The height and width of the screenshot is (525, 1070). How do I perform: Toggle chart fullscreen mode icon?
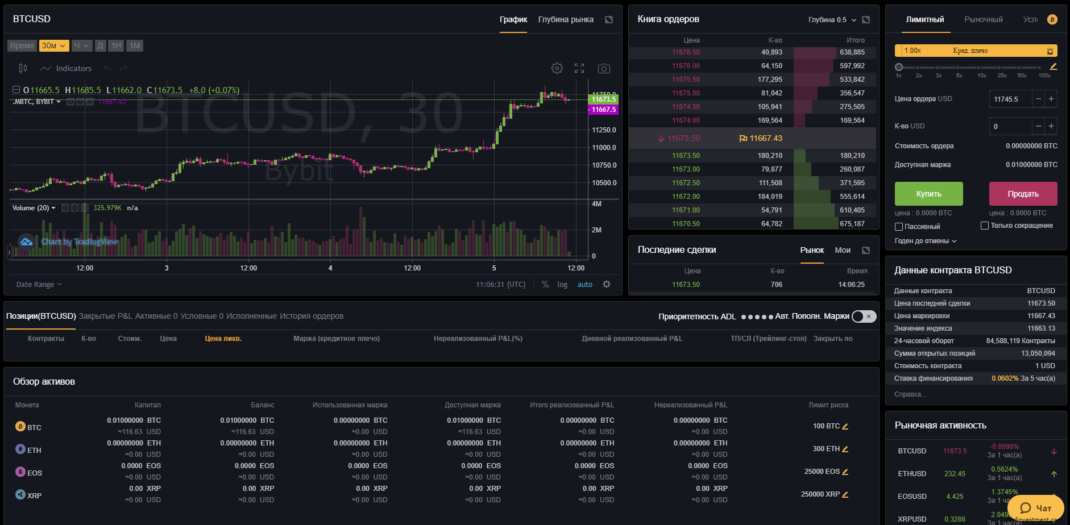click(579, 68)
